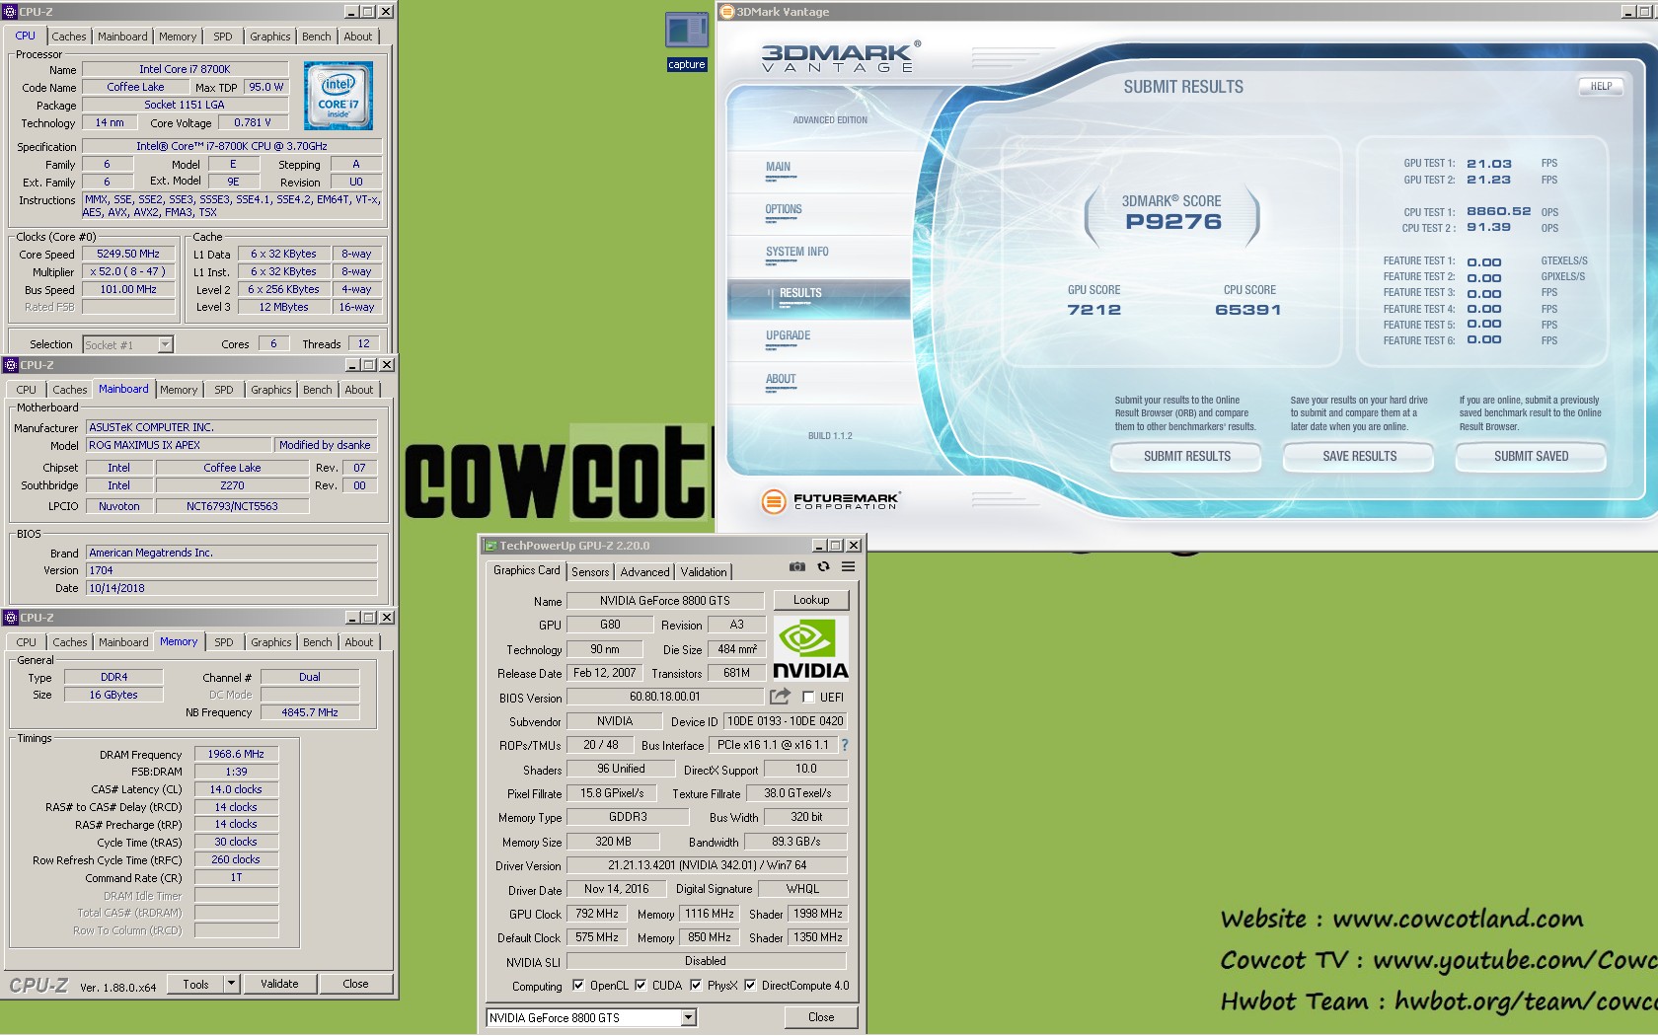The height and width of the screenshot is (1036, 1658).
Task: Click the SAVE RESULTS button
Action: [x=1359, y=457]
